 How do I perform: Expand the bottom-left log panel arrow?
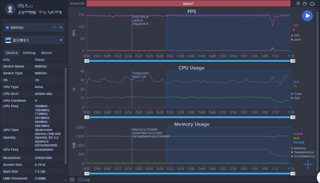pos(72,180)
